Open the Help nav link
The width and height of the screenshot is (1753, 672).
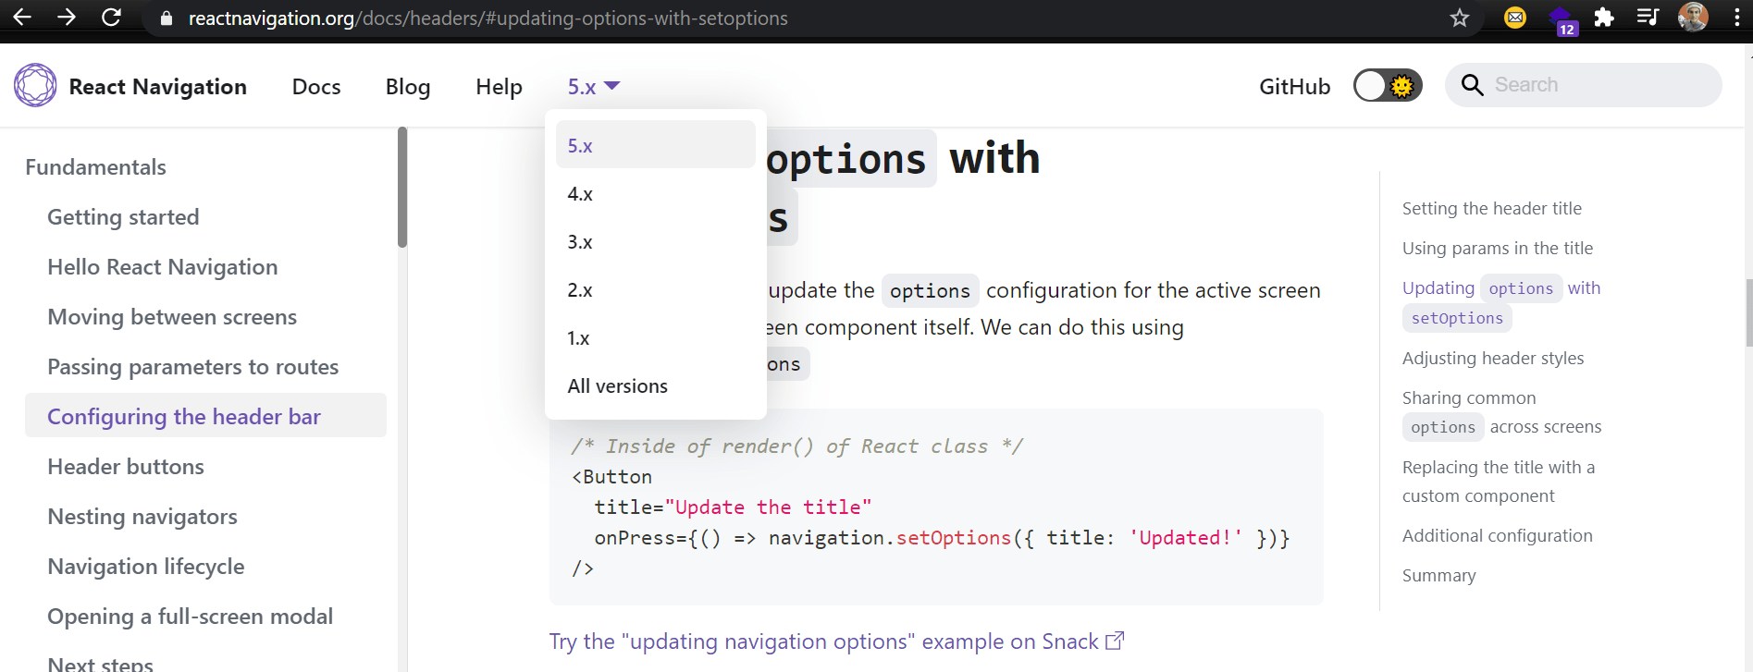tap(499, 86)
